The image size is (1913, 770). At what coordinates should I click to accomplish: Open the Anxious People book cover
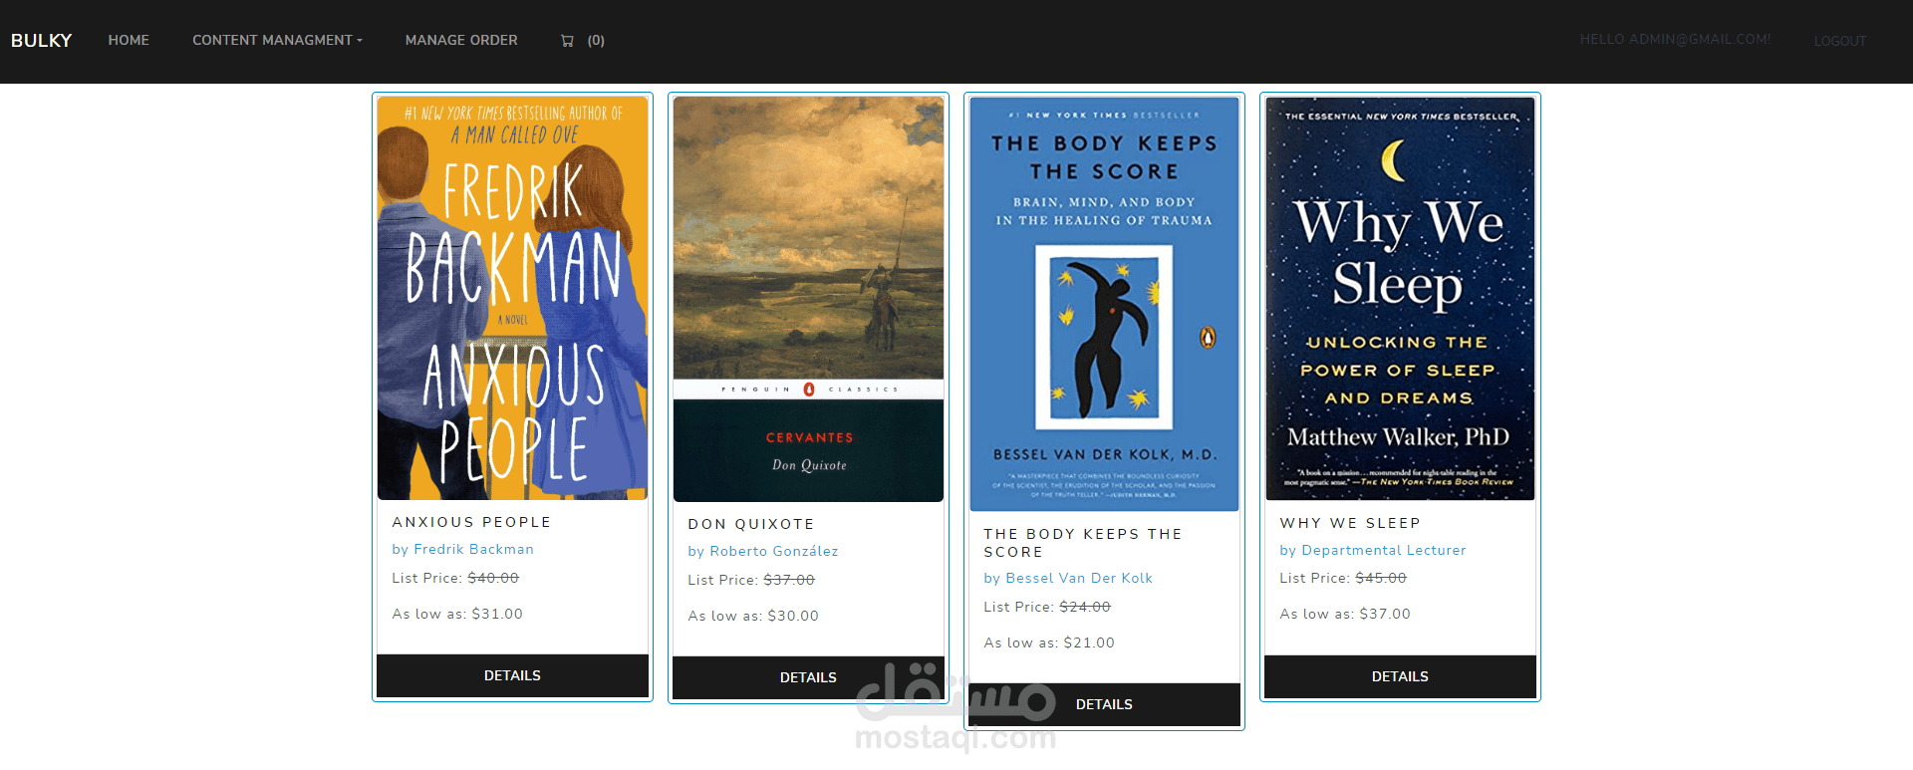(x=512, y=298)
